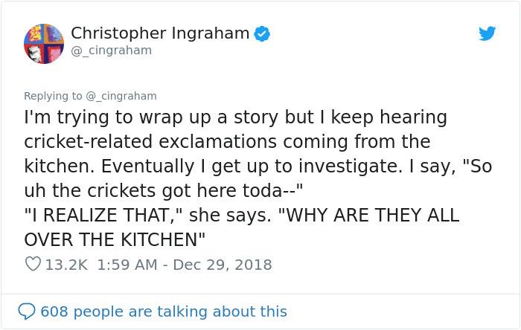Open 608 people are talking about this
The image size is (521, 330).
pyautogui.click(x=164, y=311)
